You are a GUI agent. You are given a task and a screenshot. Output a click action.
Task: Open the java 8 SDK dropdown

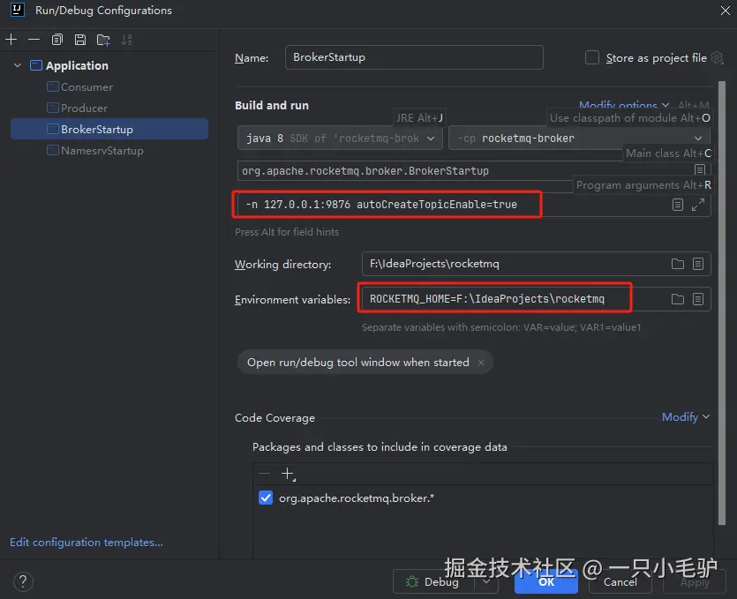pyautogui.click(x=340, y=139)
